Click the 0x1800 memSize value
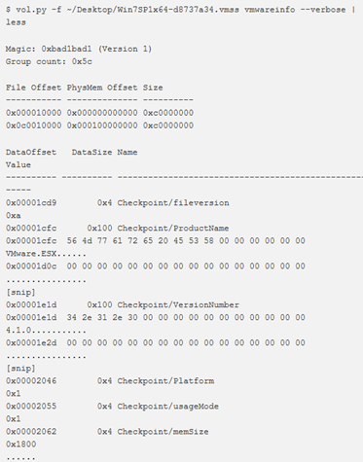This screenshot has height=462, width=363. (20, 444)
